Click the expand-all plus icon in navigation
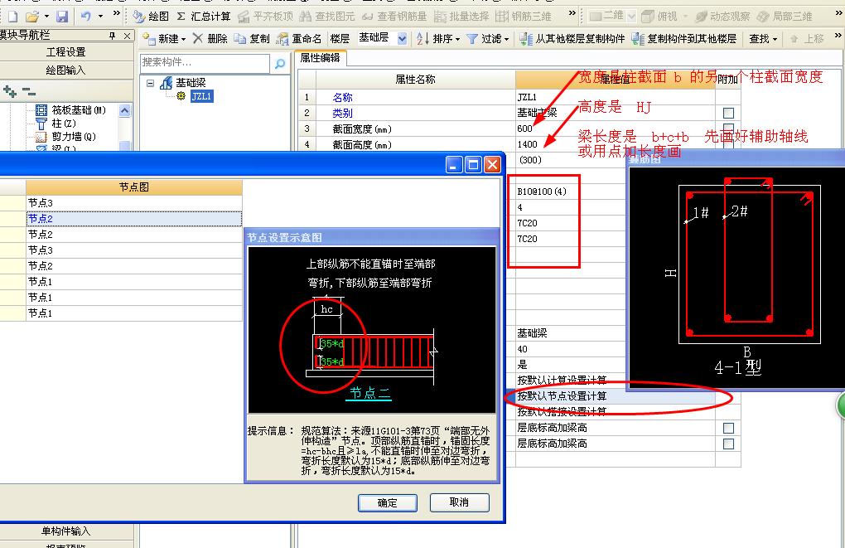Viewport: 845px width, 548px height. click(10, 91)
